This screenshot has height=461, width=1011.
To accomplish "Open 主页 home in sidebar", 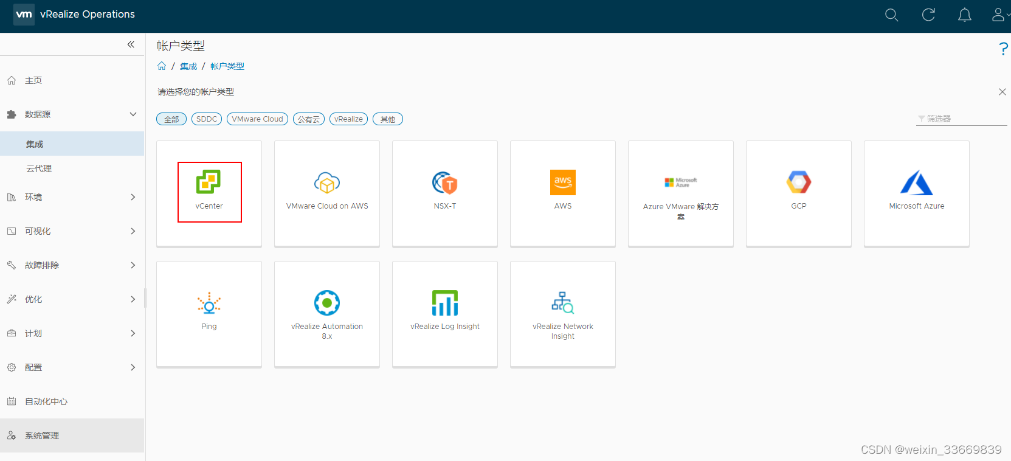I will pyautogui.click(x=72, y=80).
